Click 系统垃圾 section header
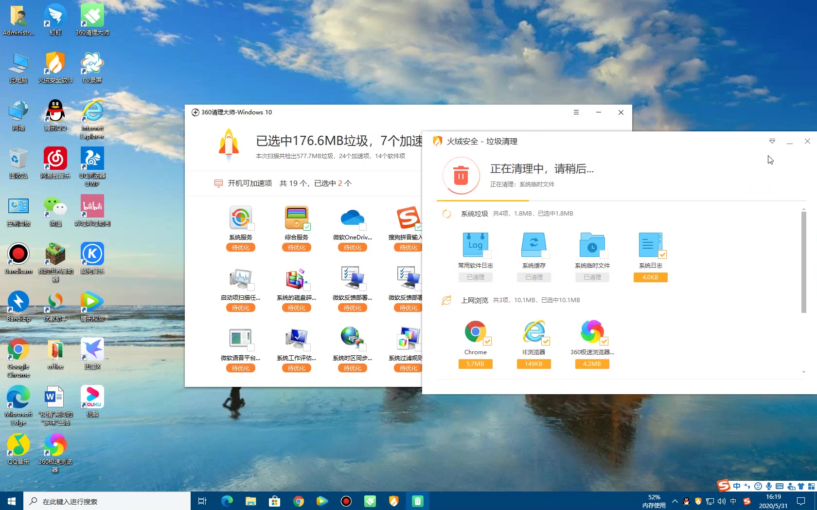The width and height of the screenshot is (817, 510). (474, 214)
